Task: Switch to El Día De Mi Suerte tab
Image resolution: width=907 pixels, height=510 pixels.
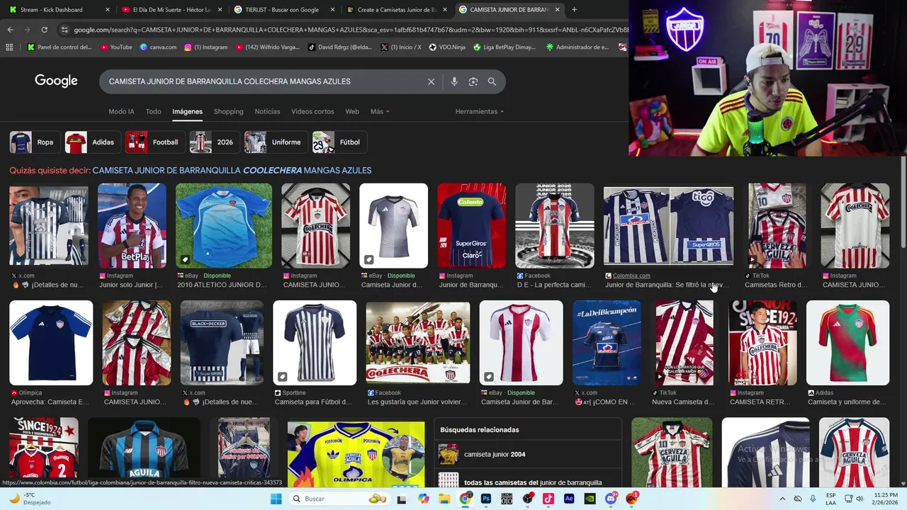Action: (x=171, y=10)
